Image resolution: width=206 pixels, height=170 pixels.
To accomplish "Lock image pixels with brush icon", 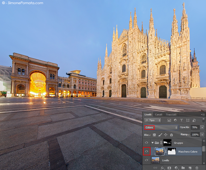I will (160, 134).
